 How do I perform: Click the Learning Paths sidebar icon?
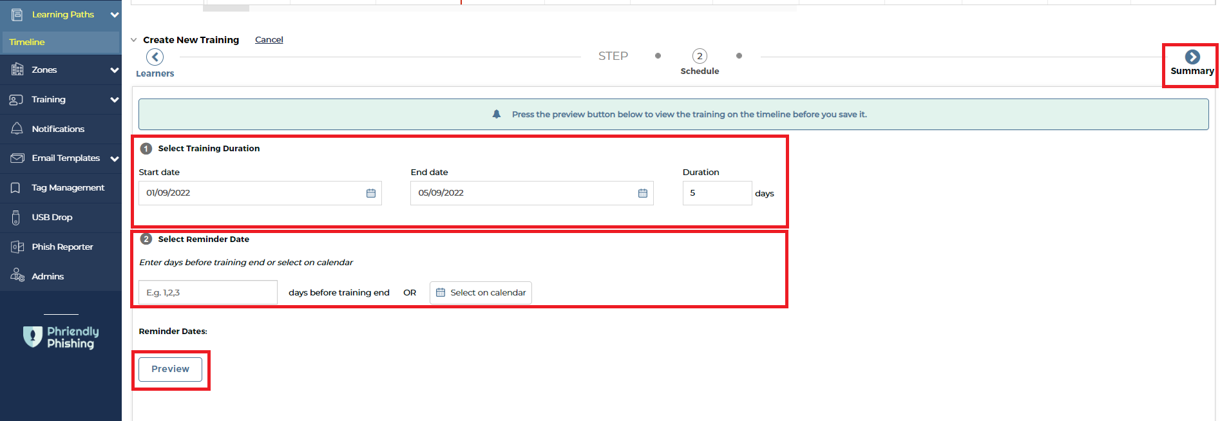coord(17,14)
